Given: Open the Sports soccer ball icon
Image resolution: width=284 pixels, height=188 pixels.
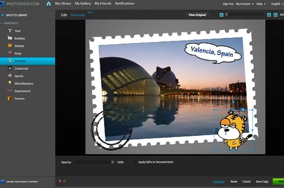Looking at the screenshot, I should coord(10,76).
